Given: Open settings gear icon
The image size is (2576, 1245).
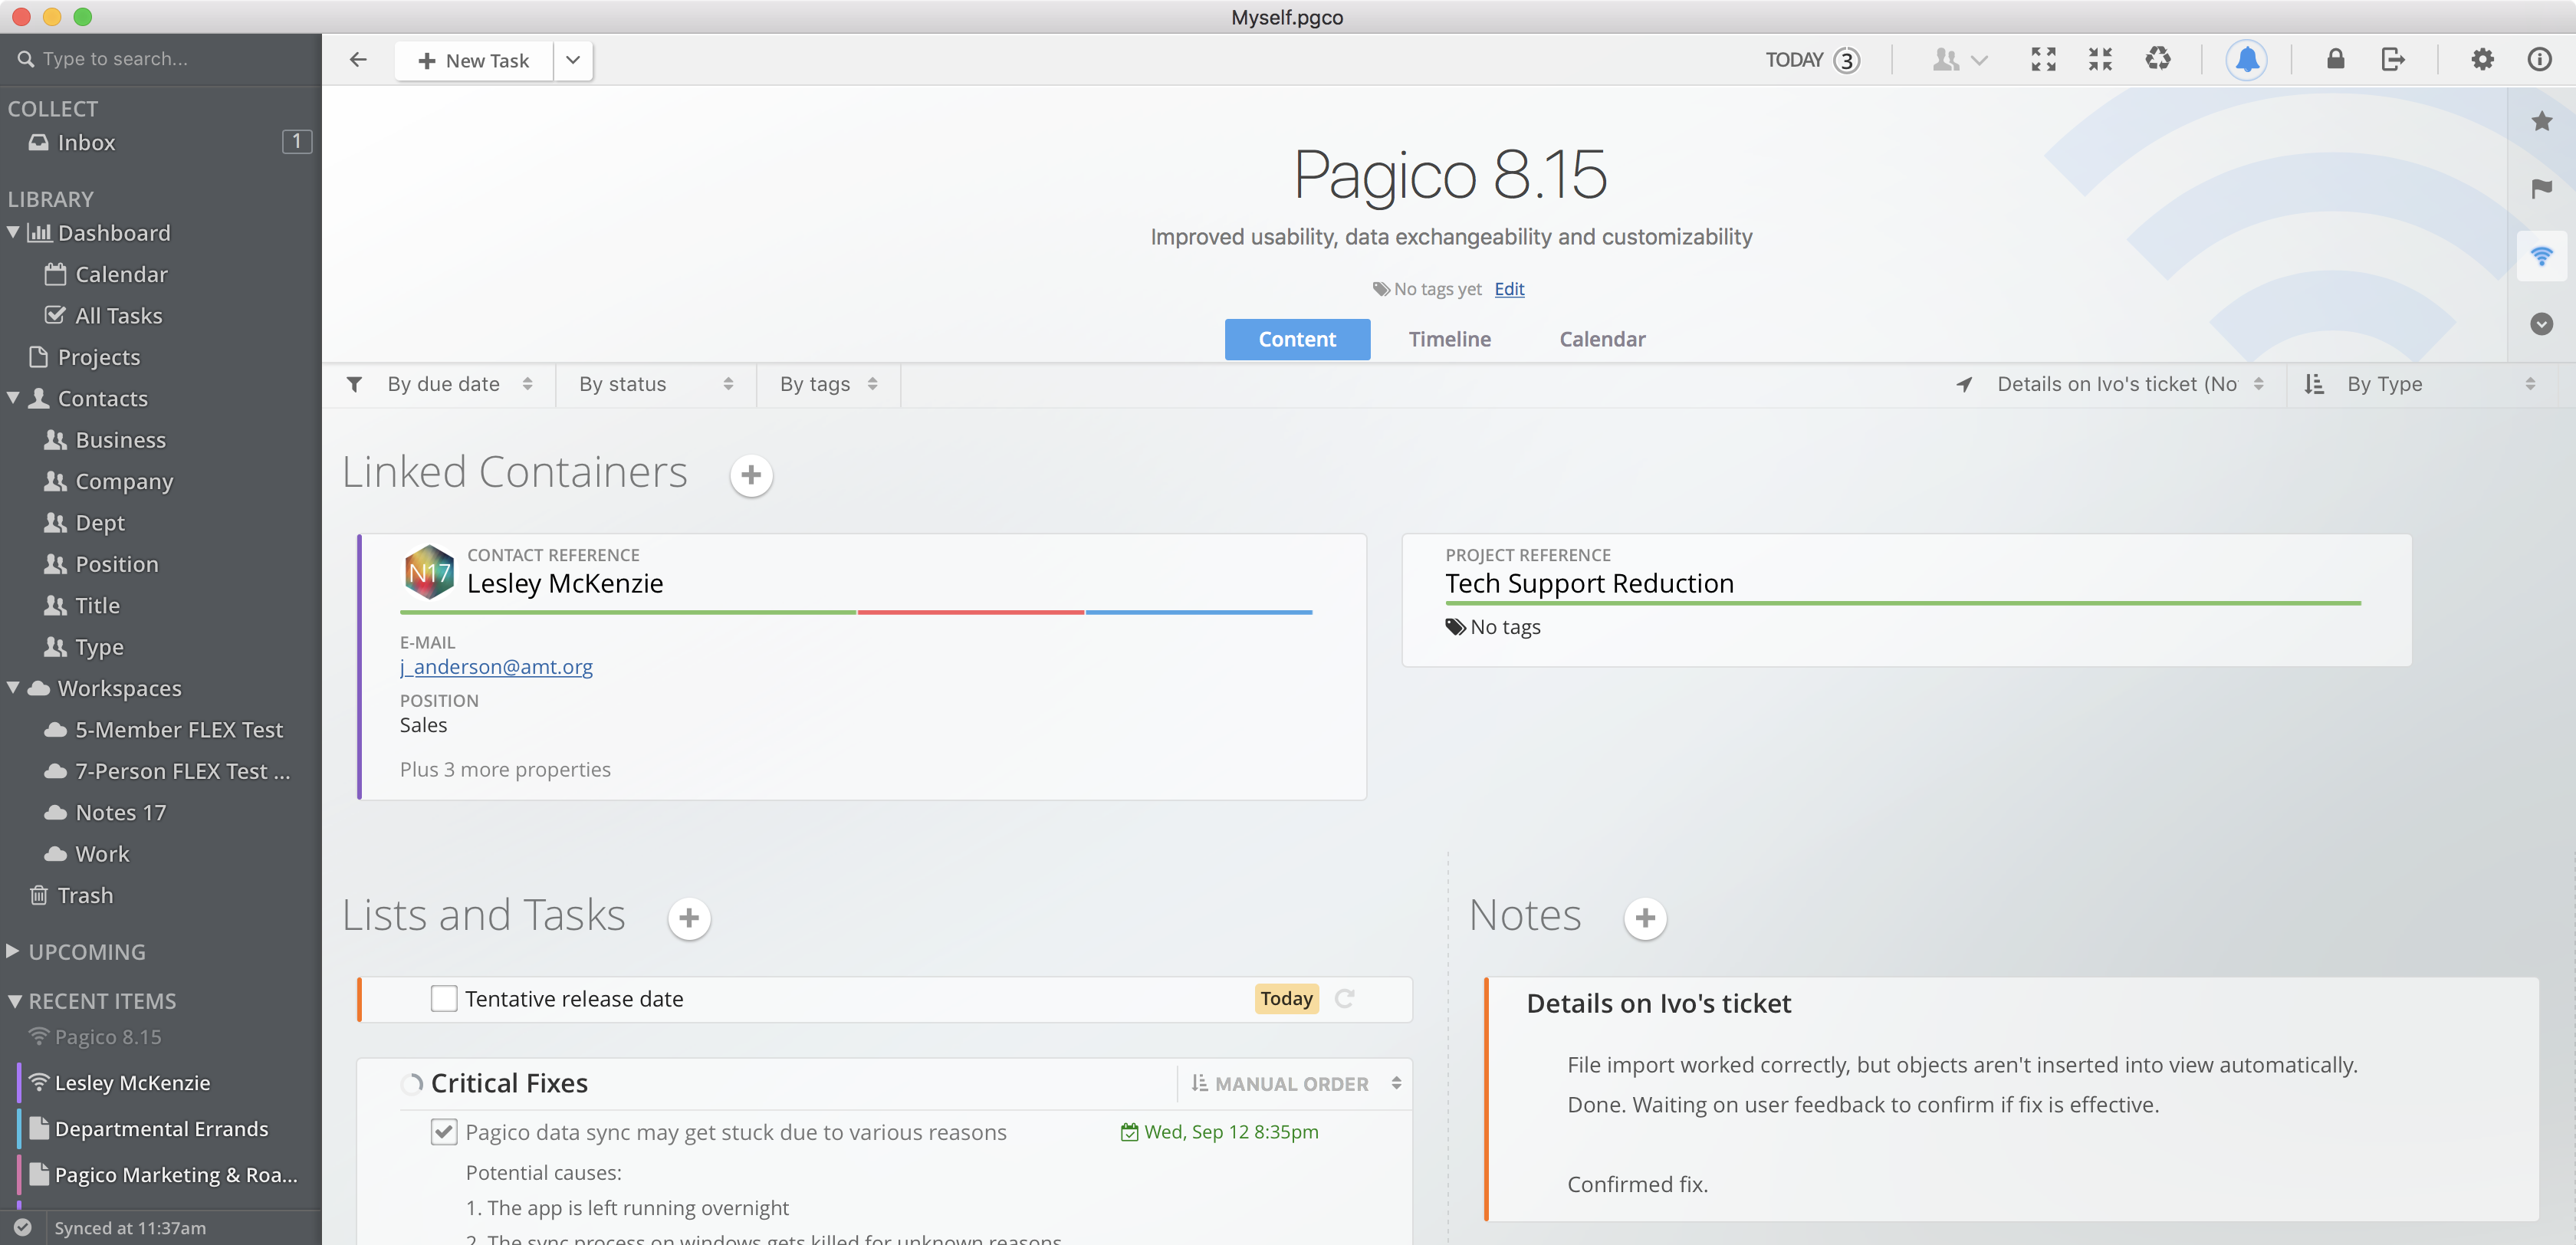Looking at the screenshot, I should pyautogui.click(x=2482, y=60).
